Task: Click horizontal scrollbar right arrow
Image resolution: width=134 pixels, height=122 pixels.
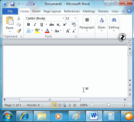Action: point(125,99)
